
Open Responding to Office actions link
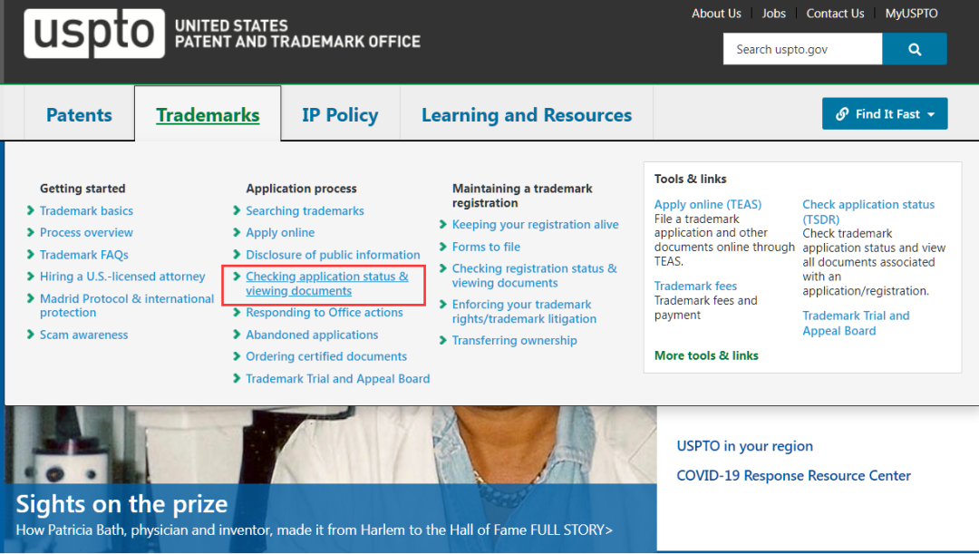(324, 312)
